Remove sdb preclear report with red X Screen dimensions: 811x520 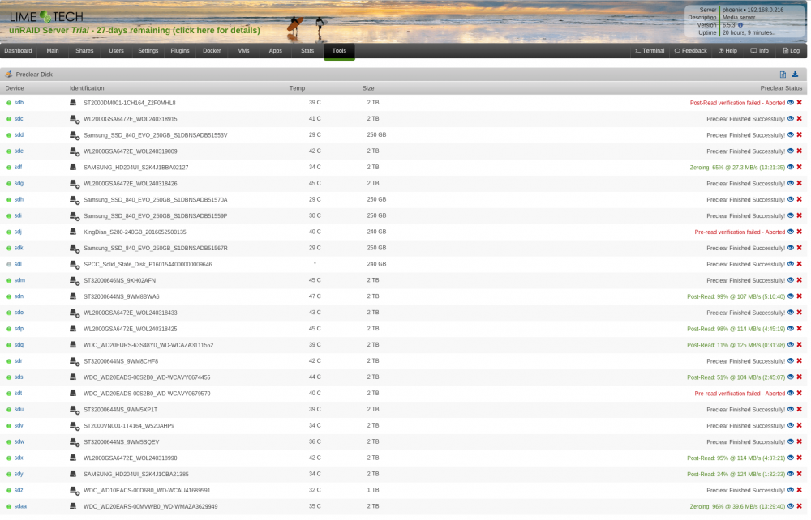pos(799,103)
